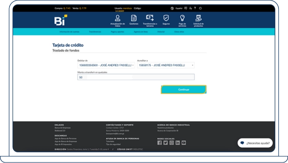
Task: Click the Continuar button
Action: point(184,89)
